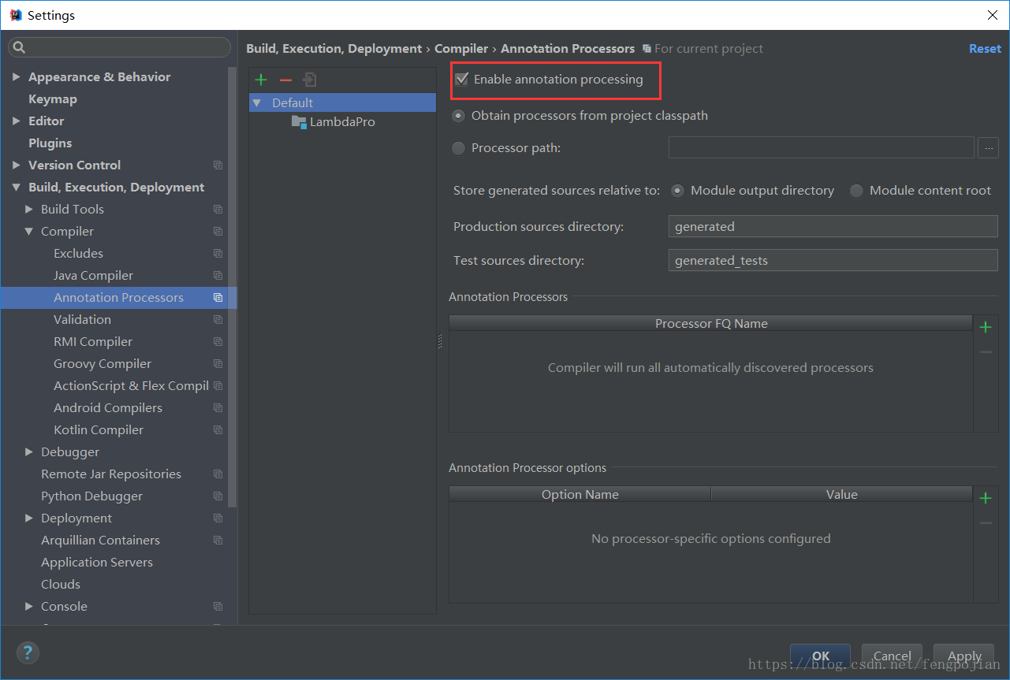Viewport: 1010px width, 680px height.
Task: Click the Production sources directory field
Action: (833, 227)
